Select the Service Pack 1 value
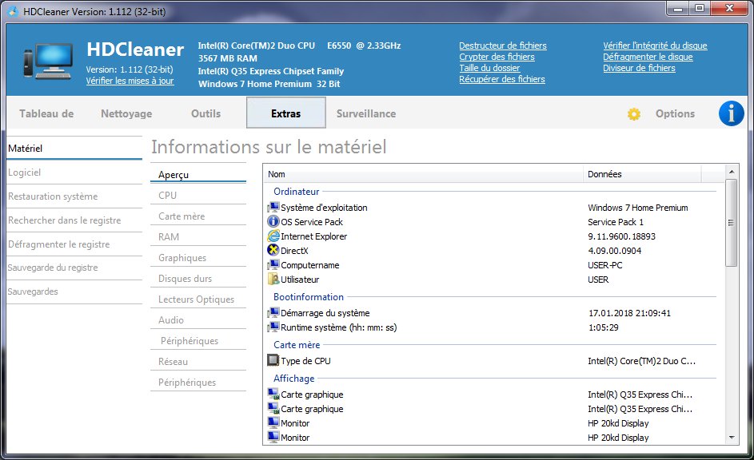Screen dimensions: 754x460 [616, 222]
